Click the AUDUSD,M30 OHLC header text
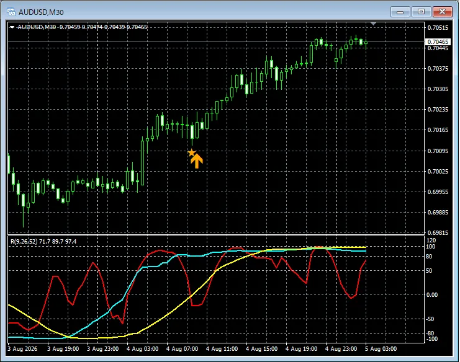This screenshot has width=460, height=362. click(x=82, y=27)
